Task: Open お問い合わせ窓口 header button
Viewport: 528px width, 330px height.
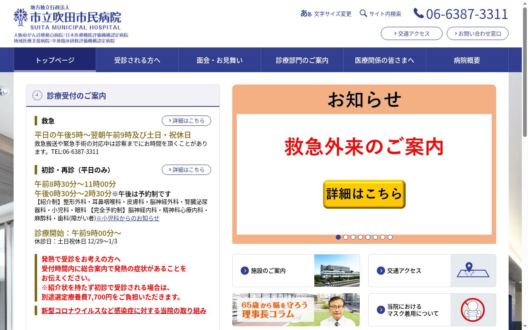Action: pos(478,33)
